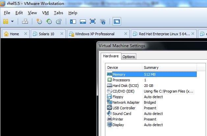The image size is (207, 136).
Task: Click the Virtual Machine Settings title bar
Action: click(152, 46)
